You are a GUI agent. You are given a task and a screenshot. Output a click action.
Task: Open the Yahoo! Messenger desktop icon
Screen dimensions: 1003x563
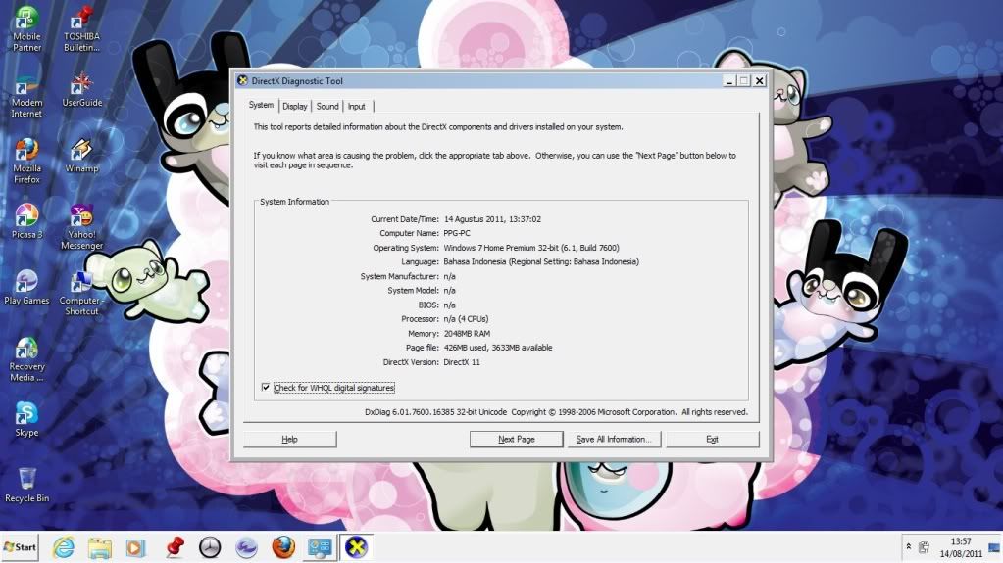[x=82, y=227]
